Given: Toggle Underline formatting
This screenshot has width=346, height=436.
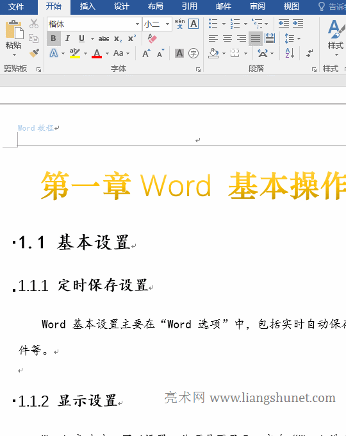Looking at the screenshot, I should [x=81, y=38].
